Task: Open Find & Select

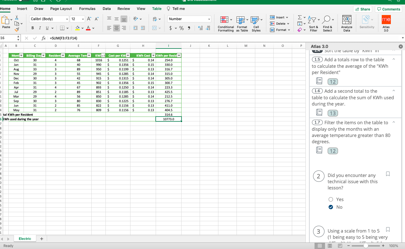Action: click(x=327, y=24)
